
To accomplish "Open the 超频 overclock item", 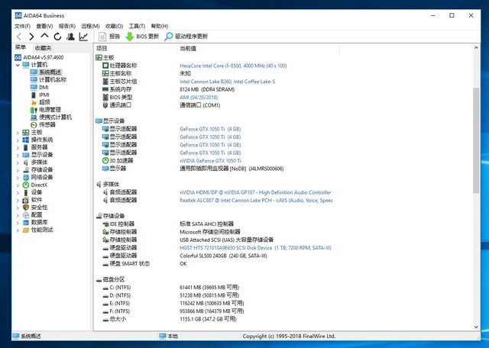I will point(44,102).
